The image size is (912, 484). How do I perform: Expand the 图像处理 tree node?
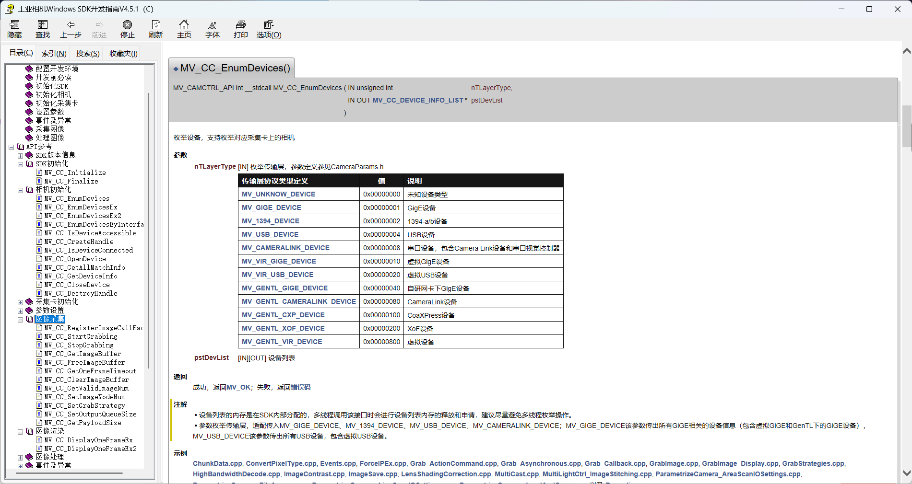point(20,458)
